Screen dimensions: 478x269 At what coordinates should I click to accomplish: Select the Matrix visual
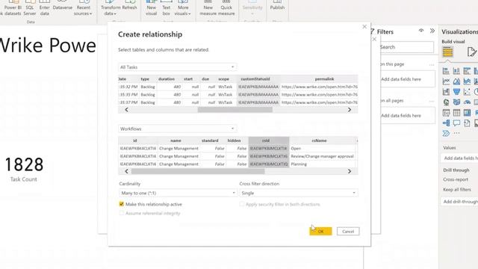pos(467,113)
